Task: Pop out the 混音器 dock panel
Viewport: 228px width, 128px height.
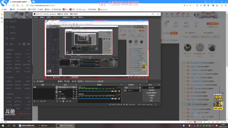Action: click(x=121, y=85)
